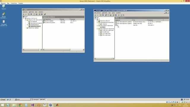190x107 pixels.
Task: Open Окно menu in DNS window
Action: pyautogui.click(x=113, y=13)
